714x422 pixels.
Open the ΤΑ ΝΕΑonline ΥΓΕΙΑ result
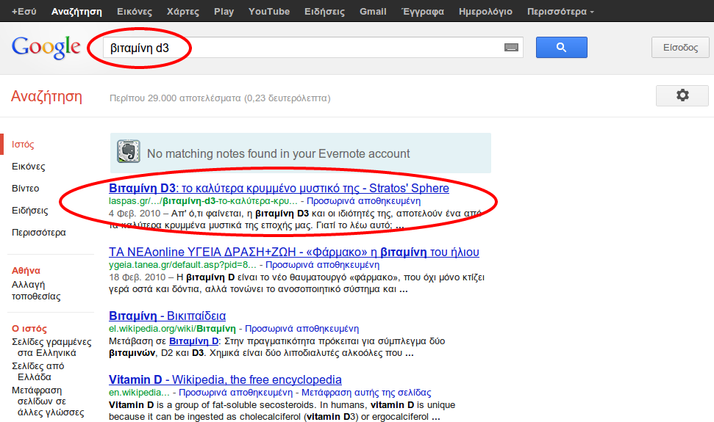pos(293,252)
